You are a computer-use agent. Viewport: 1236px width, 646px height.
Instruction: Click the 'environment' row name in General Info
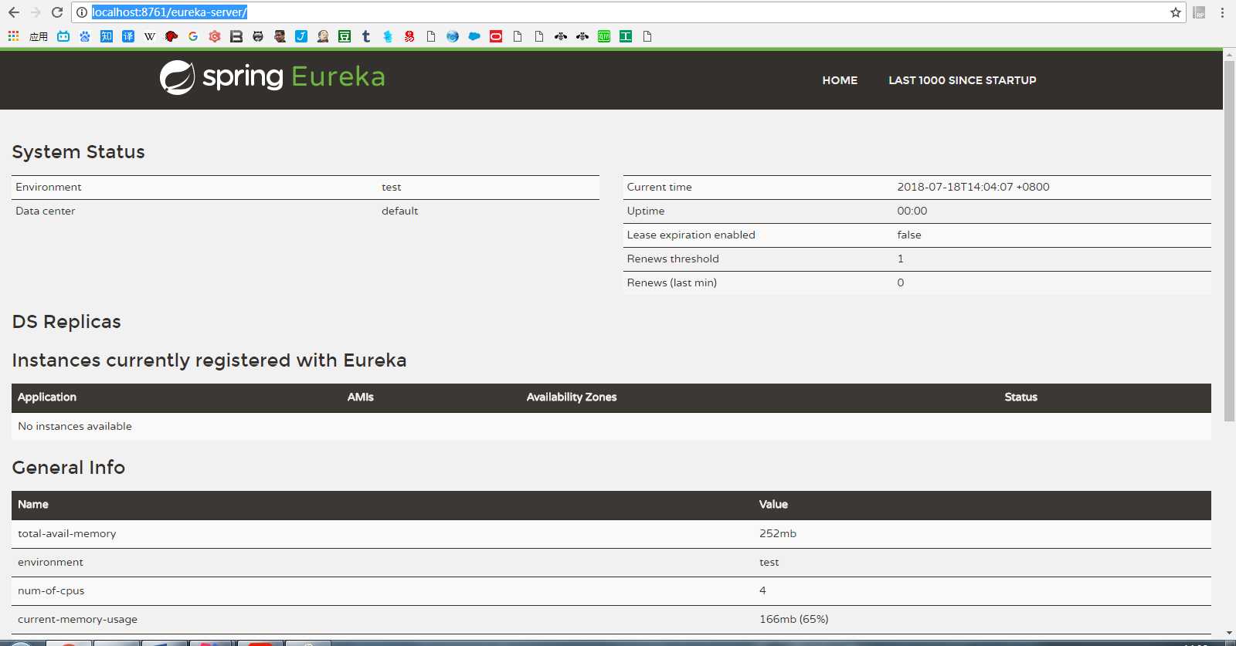click(50, 562)
